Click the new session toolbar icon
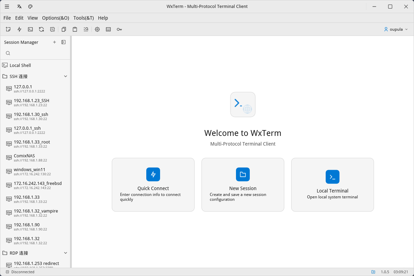Viewport: 414px width, 276px height. [8, 29]
